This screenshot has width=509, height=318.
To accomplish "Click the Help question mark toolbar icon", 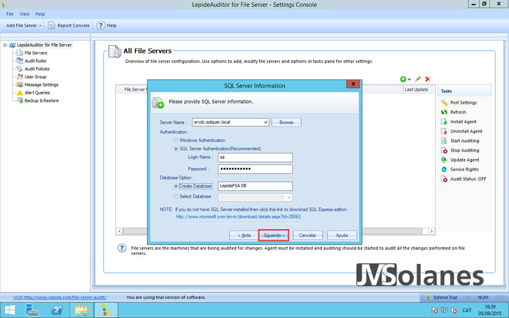I will [x=101, y=25].
